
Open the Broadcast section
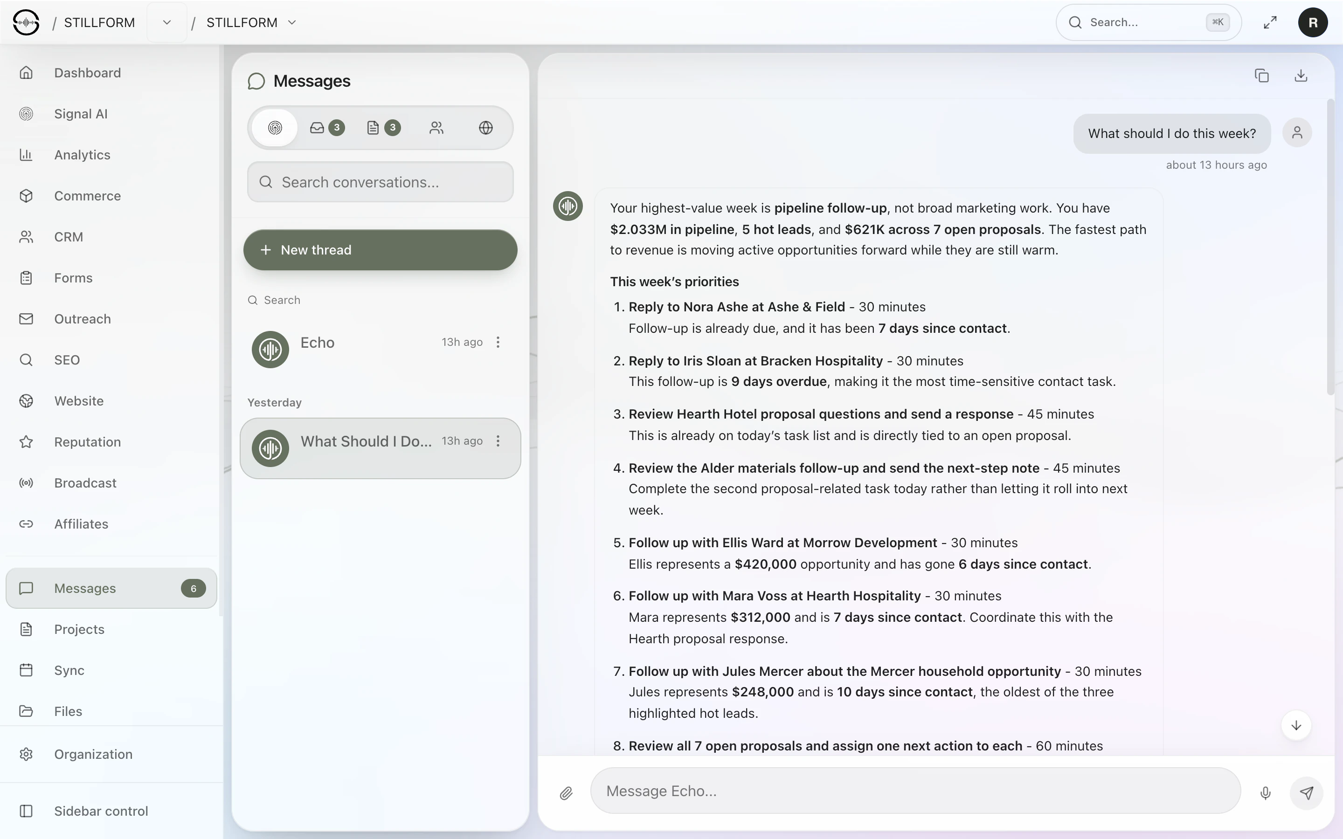coord(111,483)
